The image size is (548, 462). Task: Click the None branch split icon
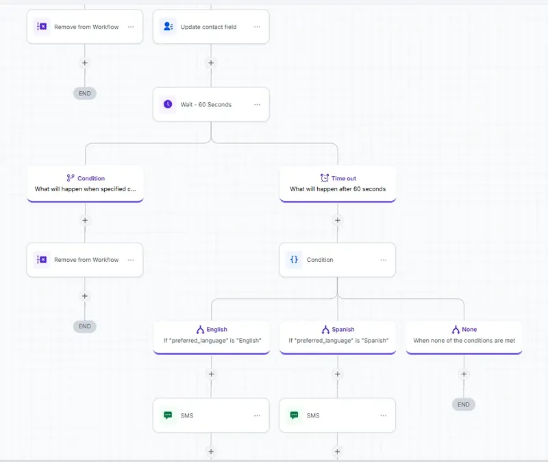(x=456, y=330)
